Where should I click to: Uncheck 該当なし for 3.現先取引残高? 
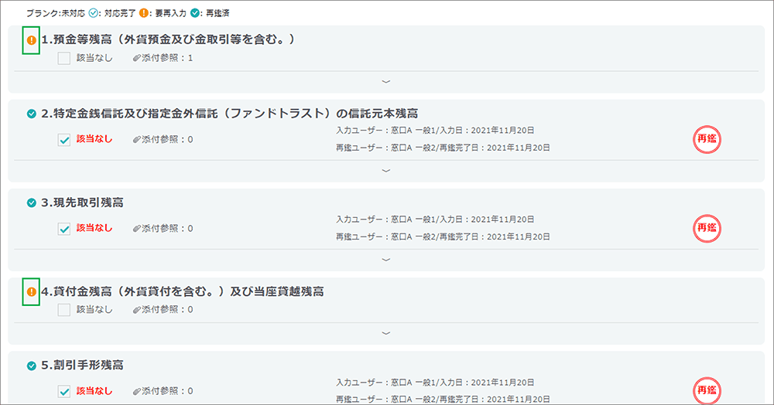(64, 228)
